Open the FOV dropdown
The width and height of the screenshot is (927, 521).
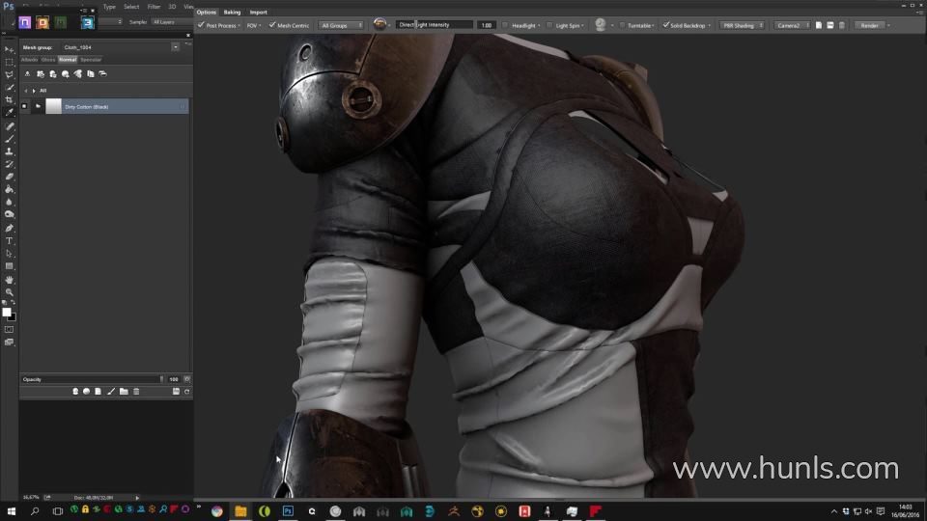(254, 25)
